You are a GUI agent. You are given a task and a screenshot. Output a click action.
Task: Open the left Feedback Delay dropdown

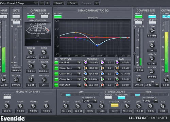click(x=95, y=101)
